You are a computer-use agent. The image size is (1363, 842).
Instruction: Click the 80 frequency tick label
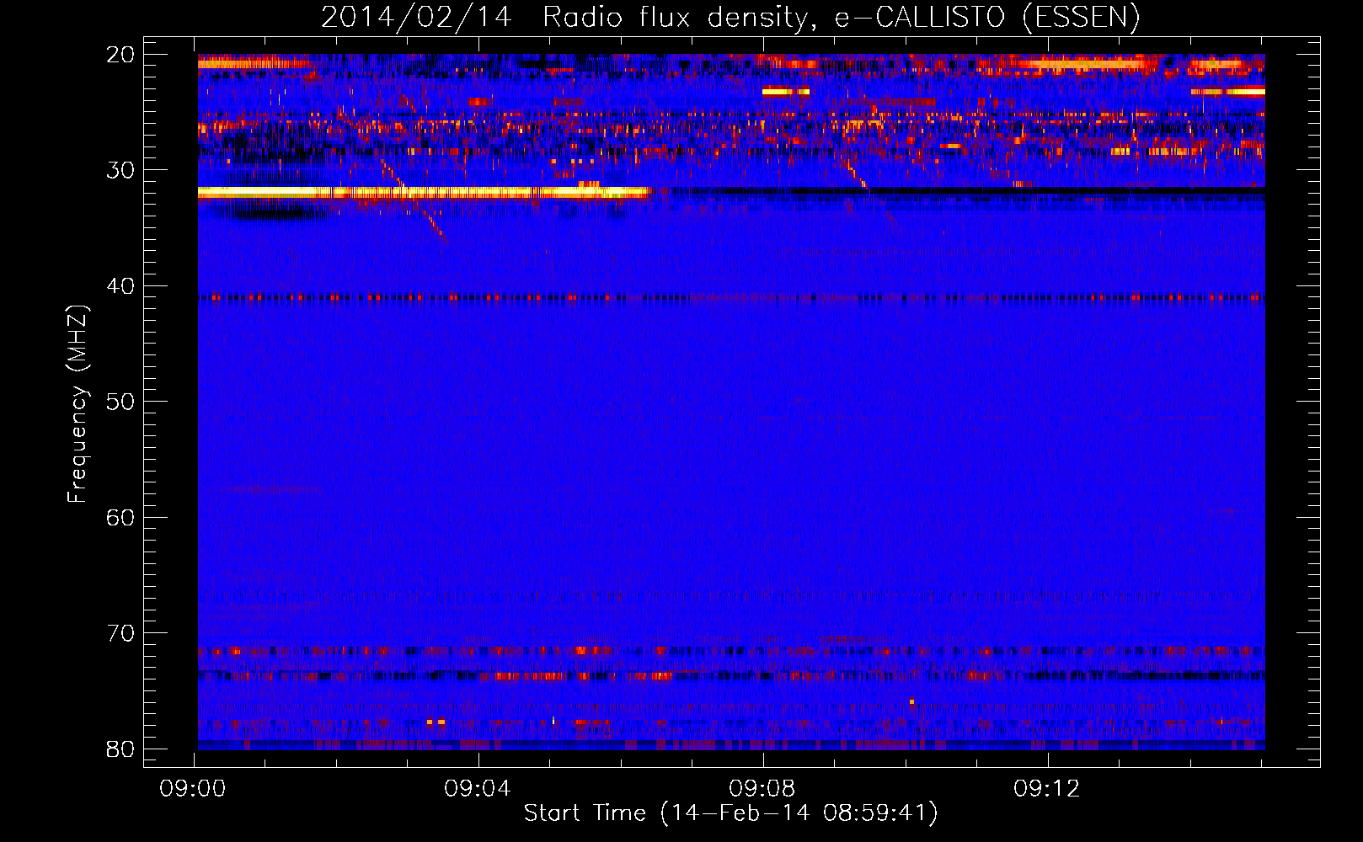point(121,749)
